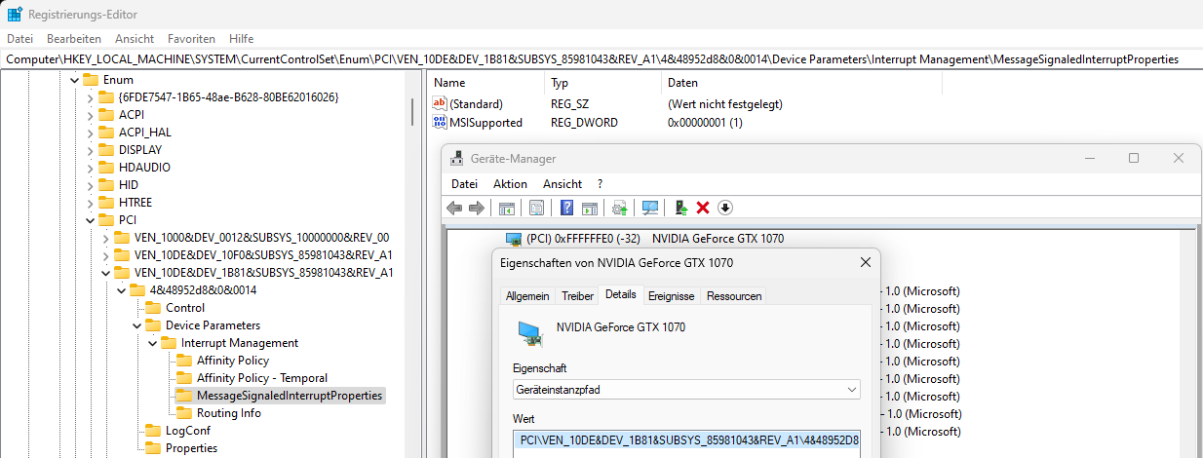Select Properties key in tree

point(191,447)
